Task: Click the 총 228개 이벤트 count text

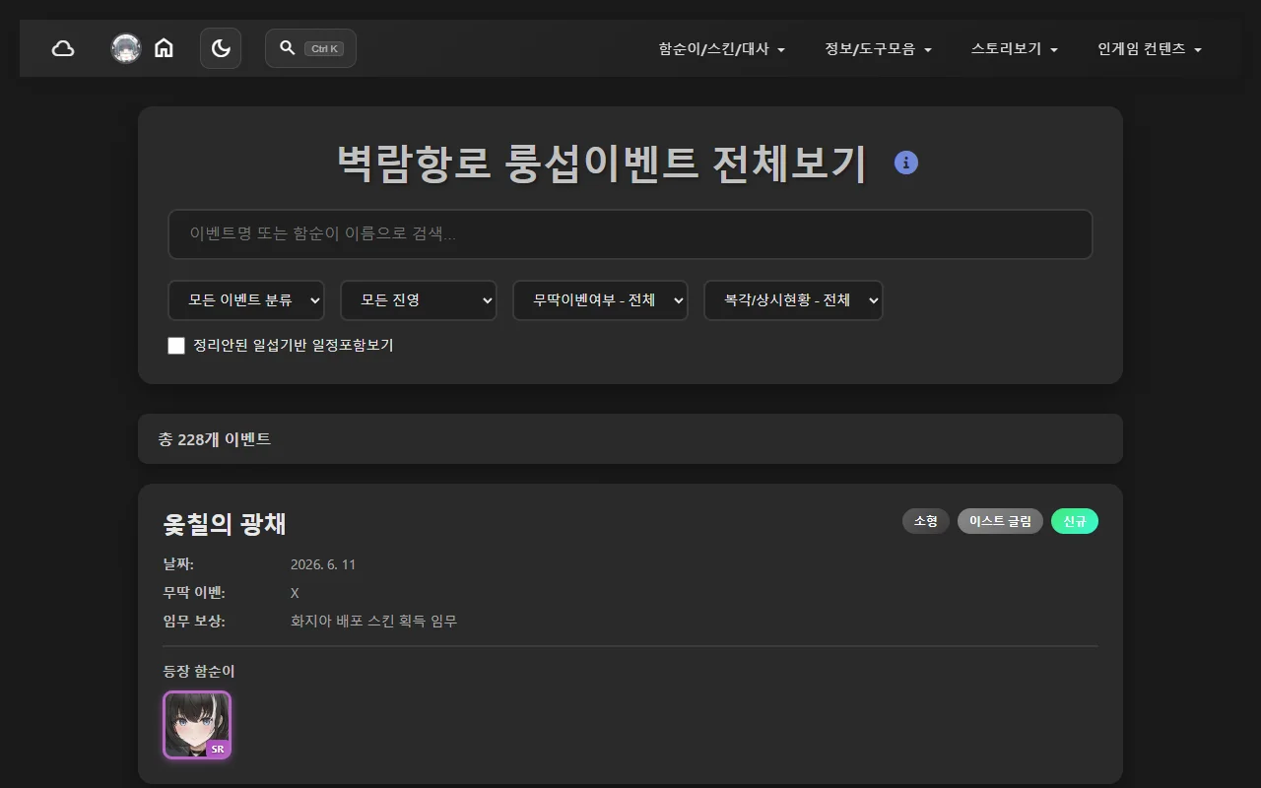Action: (215, 439)
